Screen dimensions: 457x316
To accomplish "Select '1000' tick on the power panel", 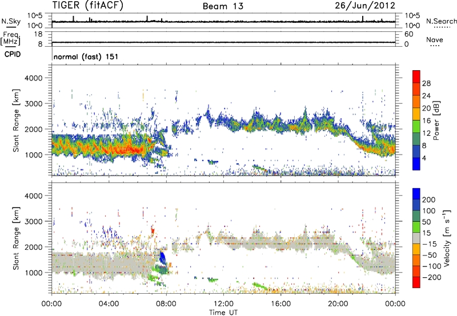I will 33,155.
